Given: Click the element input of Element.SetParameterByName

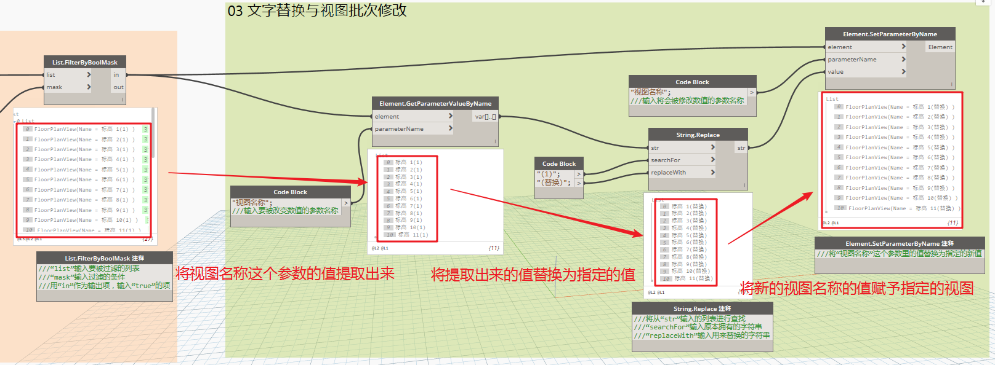Looking at the screenshot, I should (866, 47).
